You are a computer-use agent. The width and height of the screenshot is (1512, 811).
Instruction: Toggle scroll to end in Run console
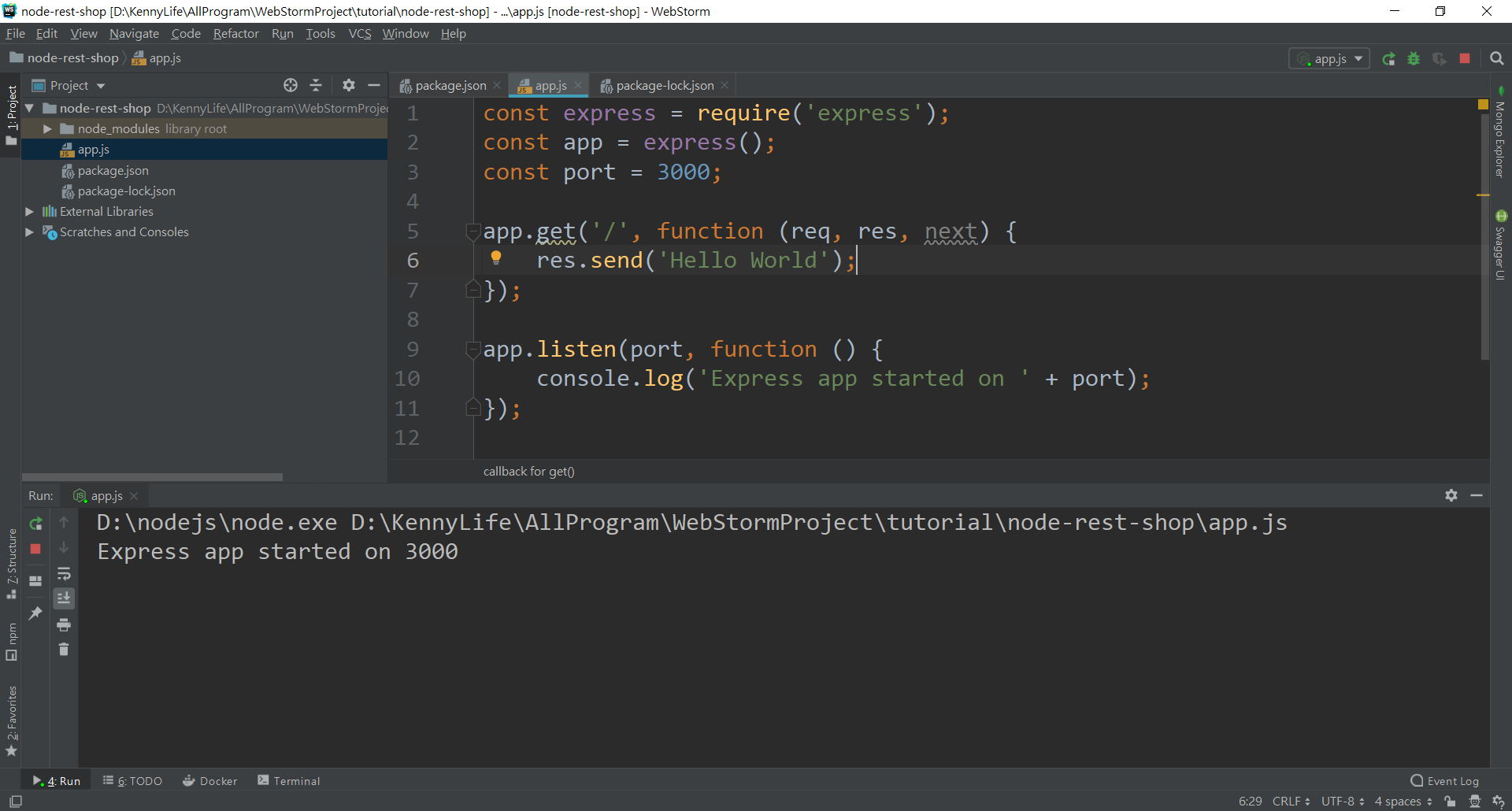pyautogui.click(x=64, y=598)
